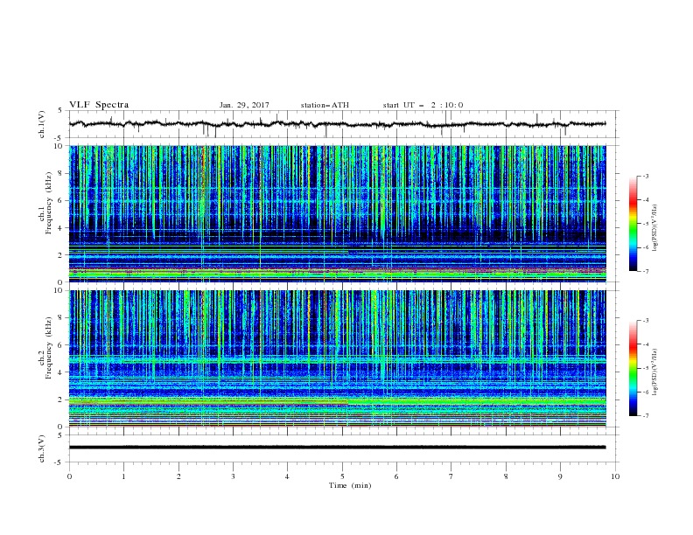Click the "8" kHz tick on ch.1 axis
693x535 pixels.
pyautogui.click(x=60, y=173)
